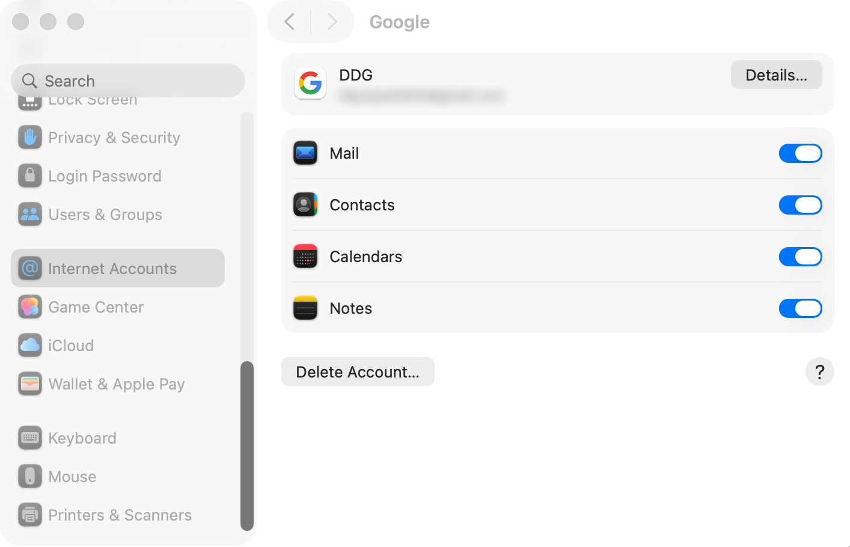Image resolution: width=850 pixels, height=547 pixels.
Task: Switch off the Calendars toggle
Action: (x=800, y=257)
